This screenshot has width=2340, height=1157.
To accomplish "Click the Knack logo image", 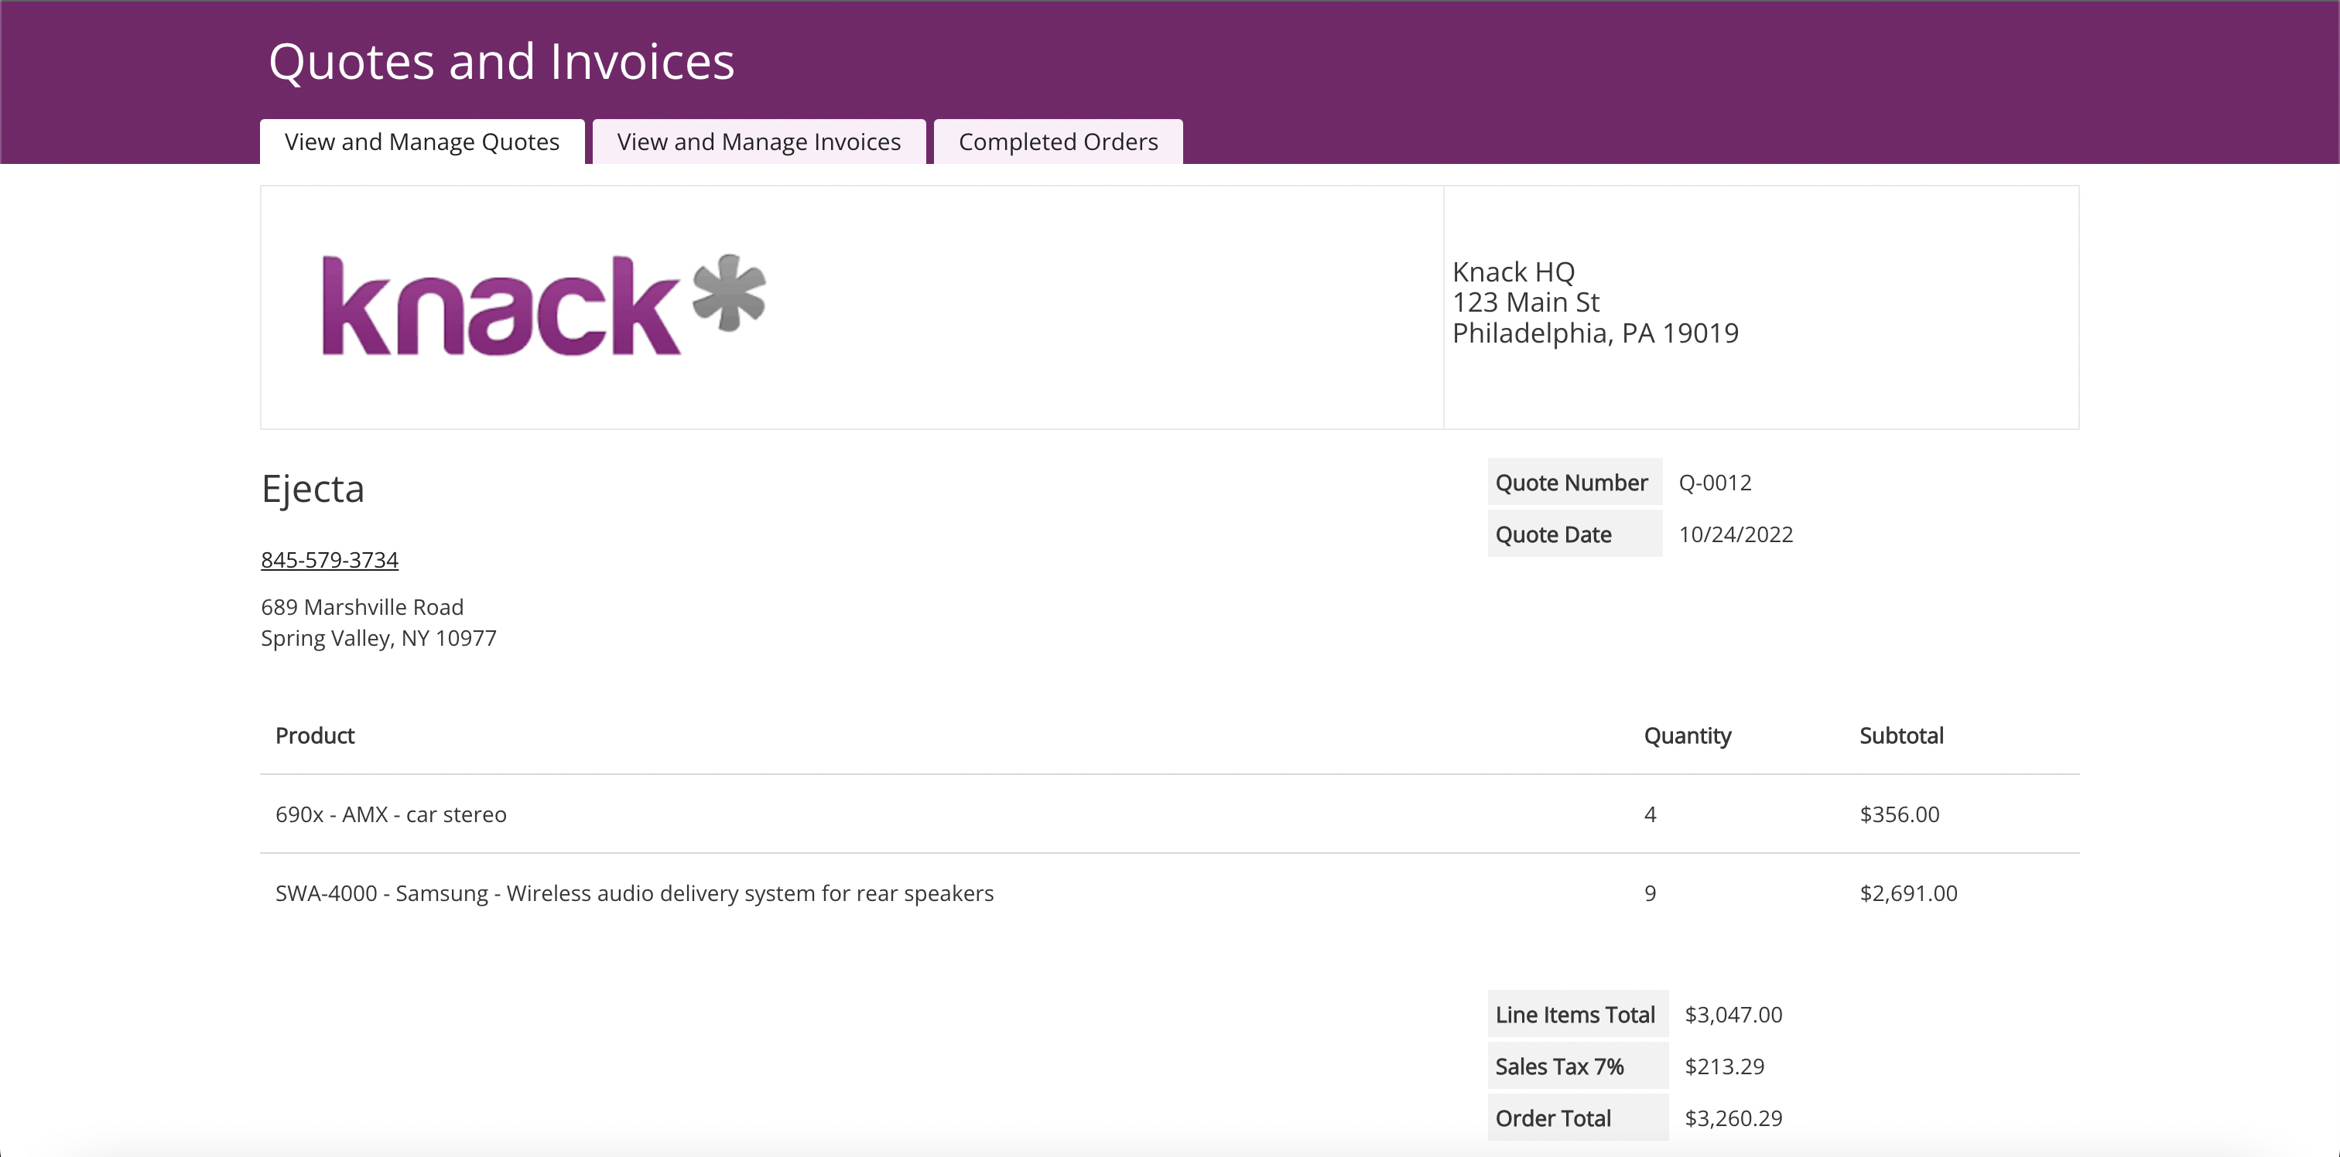I will pos(543,305).
